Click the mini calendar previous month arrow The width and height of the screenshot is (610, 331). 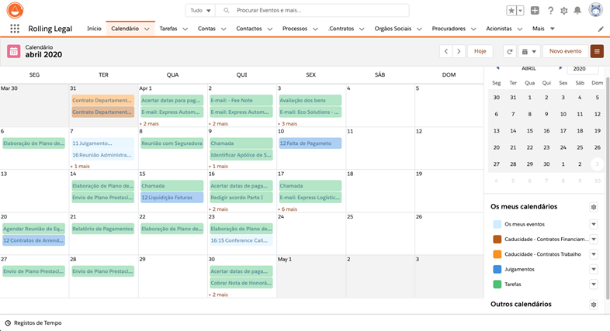[x=497, y=68]
